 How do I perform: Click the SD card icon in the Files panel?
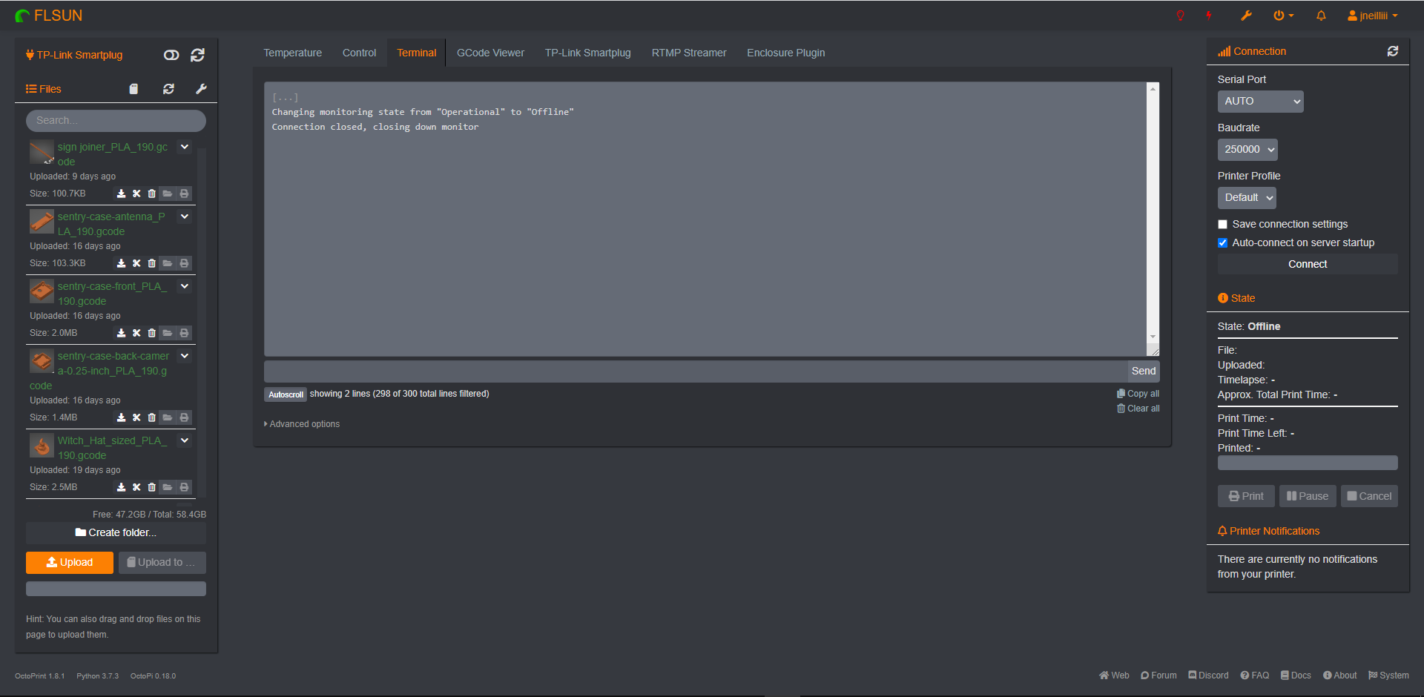tap(133, 89)
